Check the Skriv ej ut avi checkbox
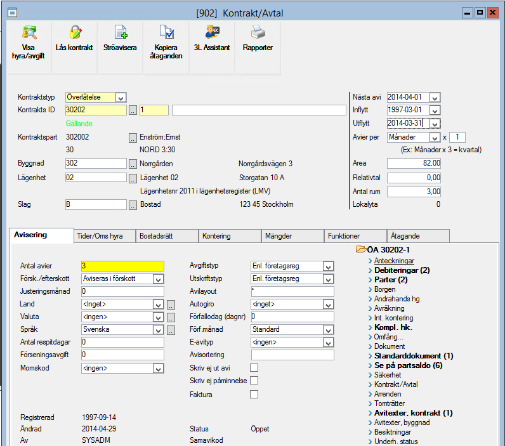Screen dimensions: 505x446 click(x=254, y=368)
